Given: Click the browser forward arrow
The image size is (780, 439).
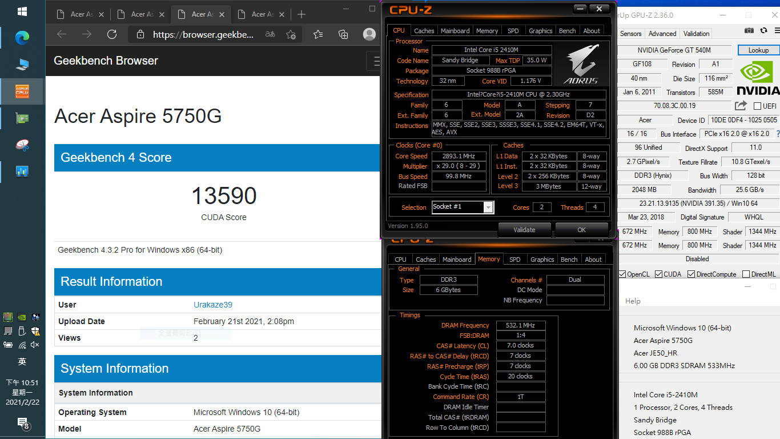Looking at the screenshot, I should pos(87,34).
